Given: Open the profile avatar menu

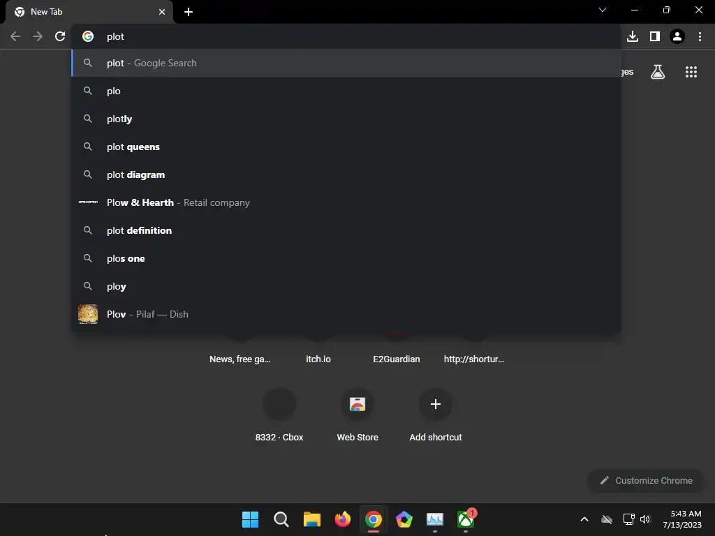Looking at the screenshot, I should (677, 36).
